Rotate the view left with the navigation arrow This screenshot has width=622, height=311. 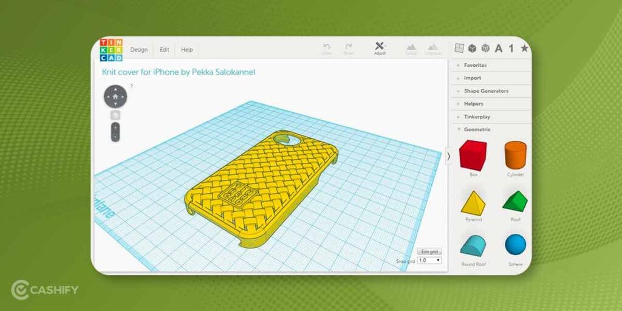[108, 97]
